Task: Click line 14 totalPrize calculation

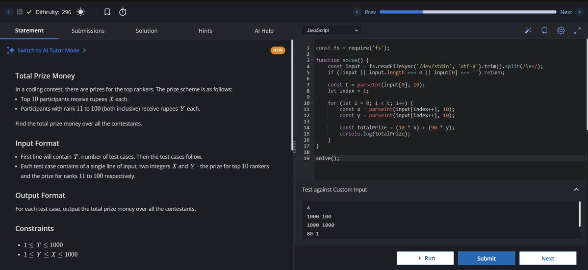Action: [x=397, y=128]
